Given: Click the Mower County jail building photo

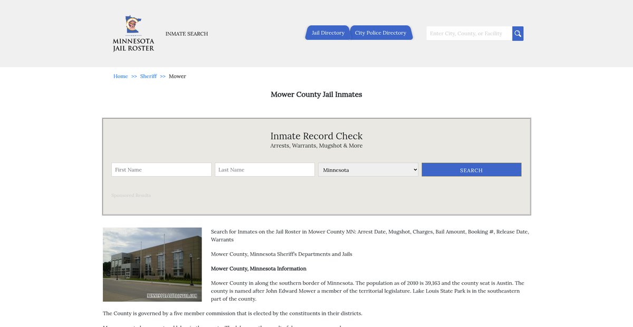Looking at the screenshot, I should pos(152,264).
